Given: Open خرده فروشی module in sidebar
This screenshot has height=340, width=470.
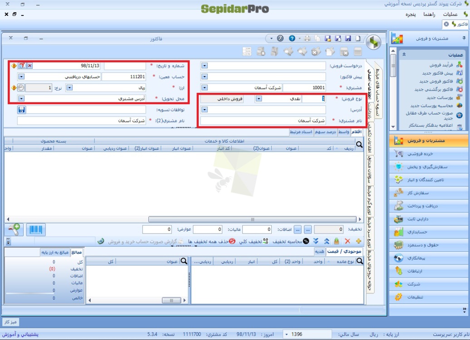Looking at the screenshot, I should pos(429,154).
